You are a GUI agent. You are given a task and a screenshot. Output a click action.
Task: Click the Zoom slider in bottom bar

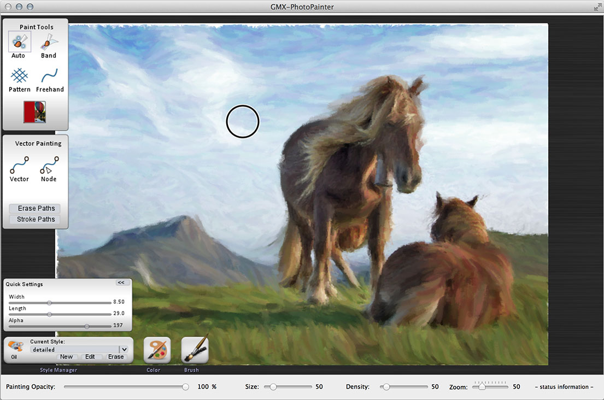point(490,387)
